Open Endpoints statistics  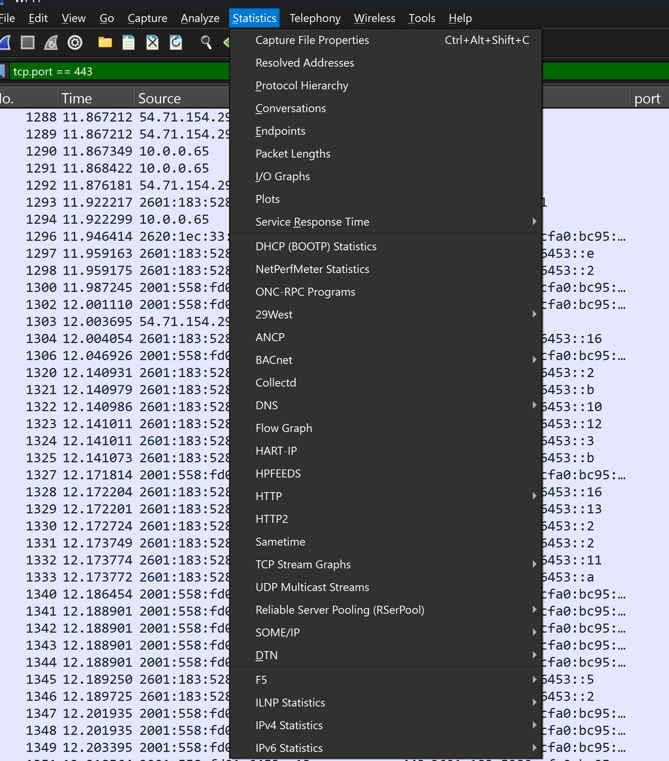pos(386,131)
